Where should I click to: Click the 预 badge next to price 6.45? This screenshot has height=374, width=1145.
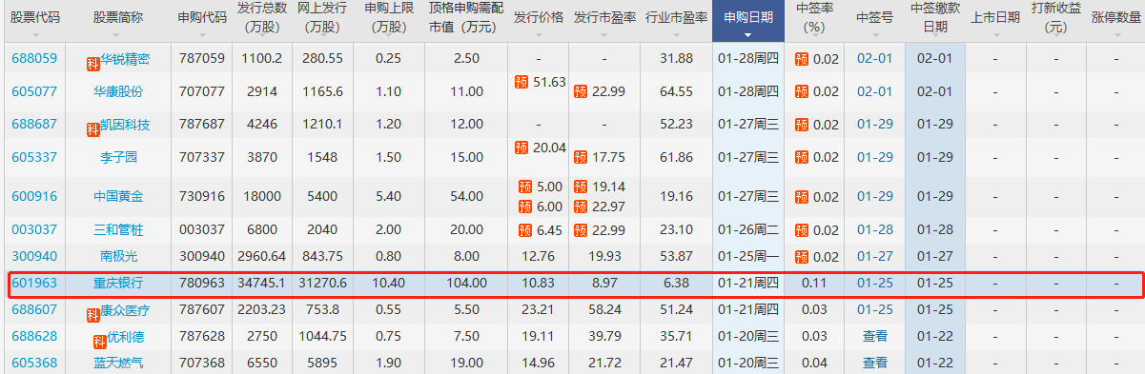(x=525, y=230)
